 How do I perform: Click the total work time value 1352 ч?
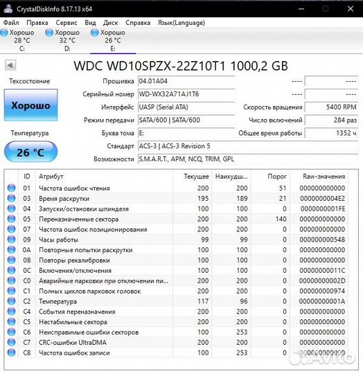pyautogui.click(x=332, y=133)
